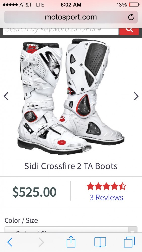Click the red star rating
Screen dimensions: 142x252
106,186
